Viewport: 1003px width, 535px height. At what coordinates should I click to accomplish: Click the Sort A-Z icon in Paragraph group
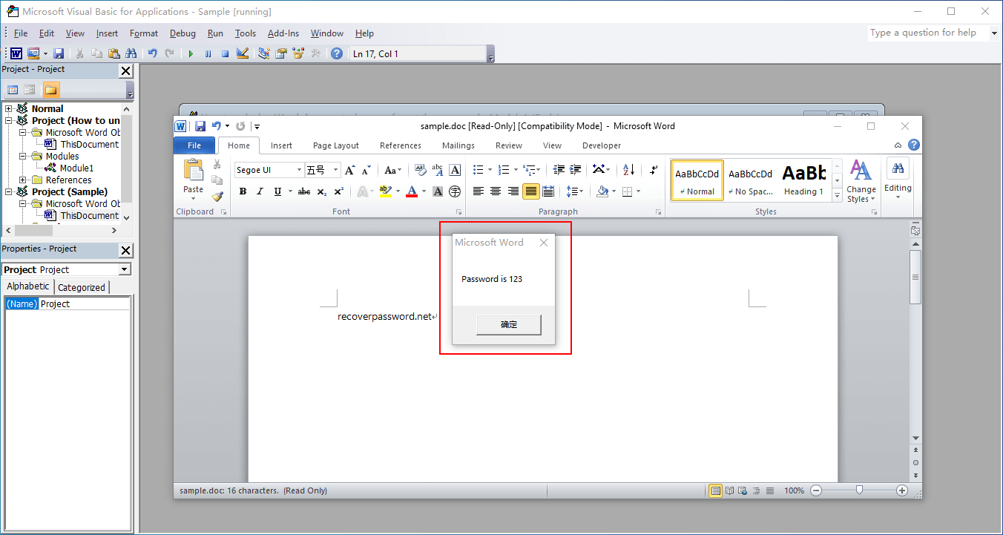[628, 170]
